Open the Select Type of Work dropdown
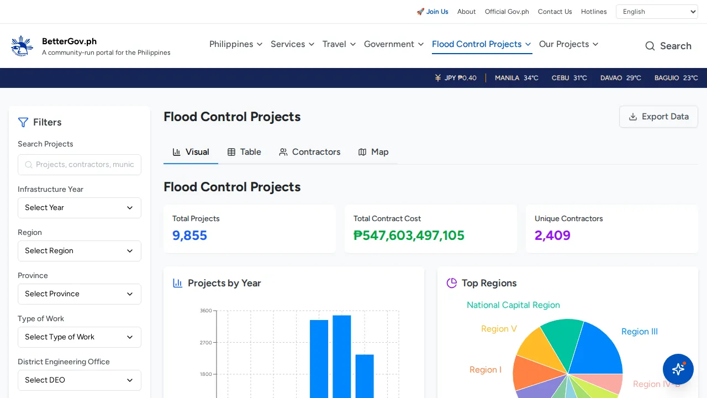Screen dimensions: 707x398 pyautogui.click(x=80, y=337)
